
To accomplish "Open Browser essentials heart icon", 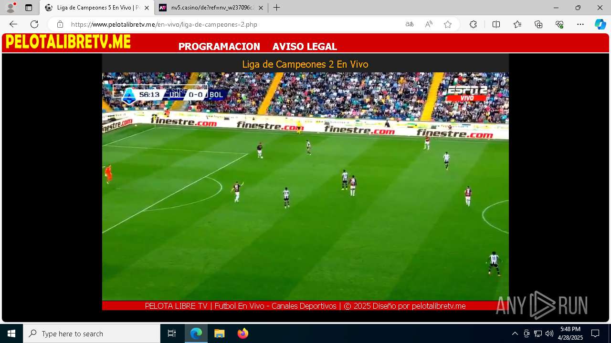I will (x=559, y=24).
